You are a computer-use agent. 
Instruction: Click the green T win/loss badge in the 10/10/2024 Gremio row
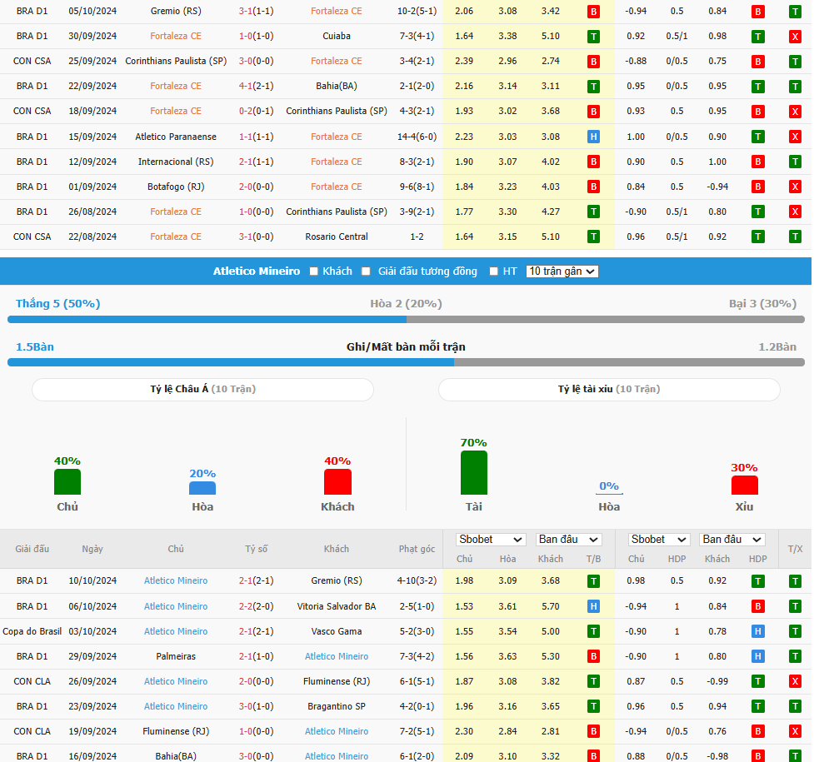click(x=593, y=580)
